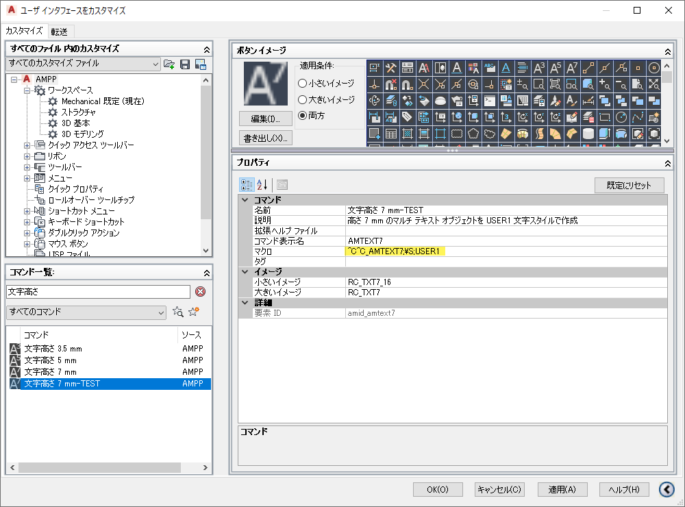Choose the zoom extents crossed-arrows icon
Viewport: 685px width, 507px height.
(x=654, y=84)
